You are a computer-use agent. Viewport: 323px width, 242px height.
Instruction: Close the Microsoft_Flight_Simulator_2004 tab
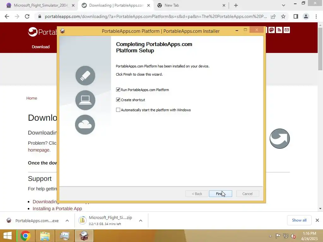(73, 6)
